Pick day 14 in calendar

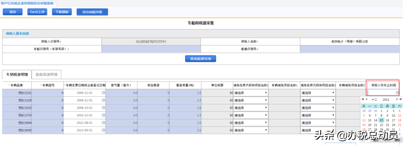[376, 120]
